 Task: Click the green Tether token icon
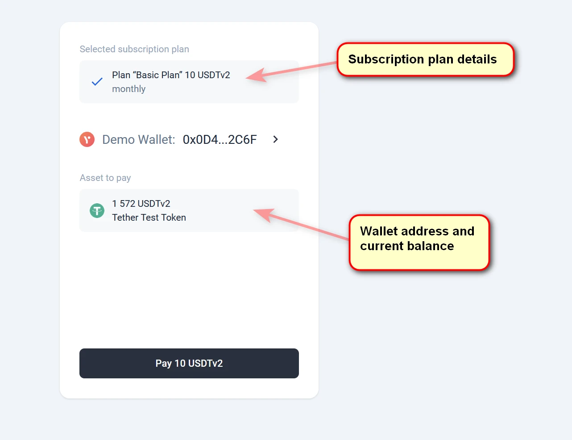click(x=97, y=210)
